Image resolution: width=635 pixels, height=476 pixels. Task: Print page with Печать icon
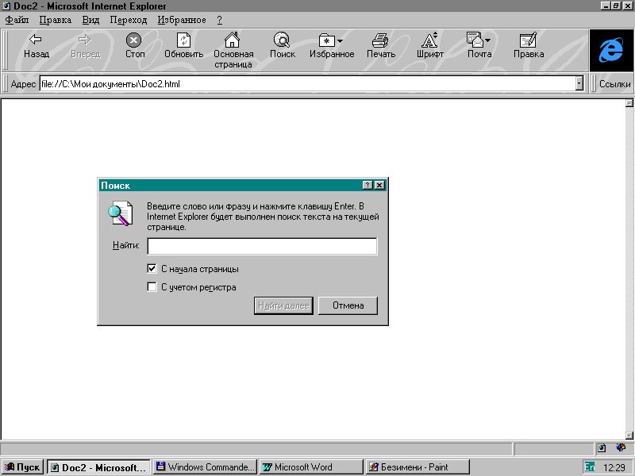(x=381, y=46)
